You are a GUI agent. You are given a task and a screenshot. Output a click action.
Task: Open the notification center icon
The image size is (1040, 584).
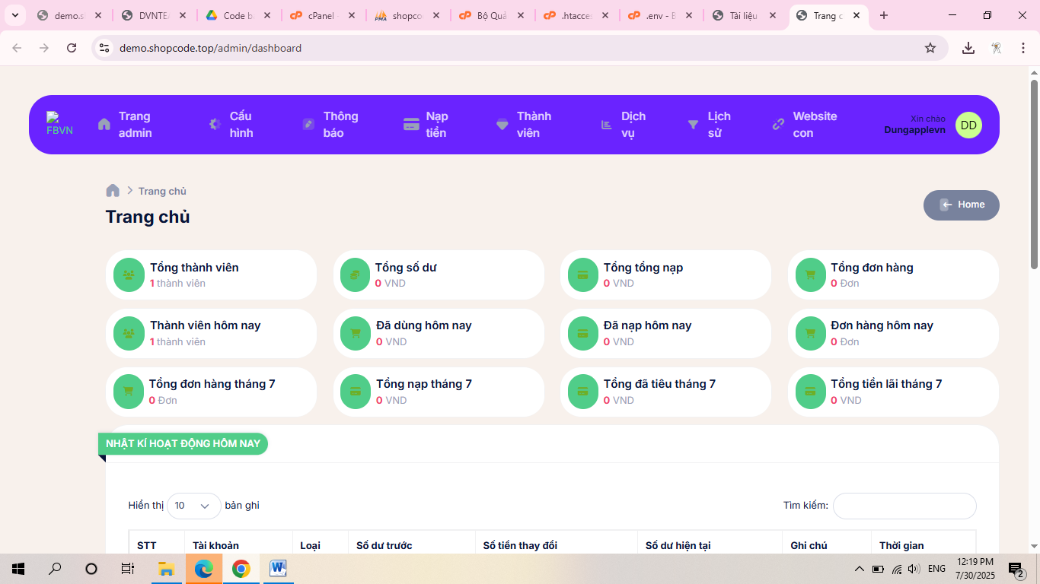click(x=1016, y=568)
